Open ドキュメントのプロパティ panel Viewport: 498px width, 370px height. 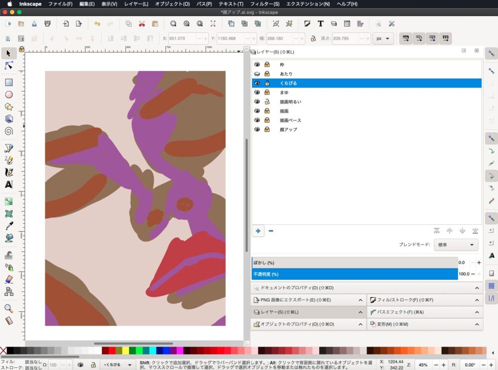(297, 287)
